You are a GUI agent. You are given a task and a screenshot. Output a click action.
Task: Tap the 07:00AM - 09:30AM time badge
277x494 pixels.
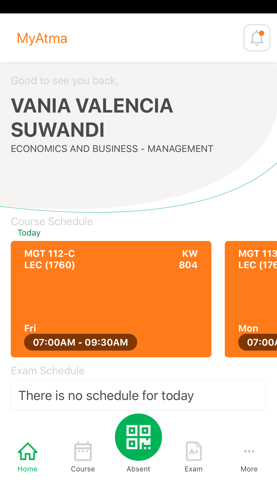point(81,342)
